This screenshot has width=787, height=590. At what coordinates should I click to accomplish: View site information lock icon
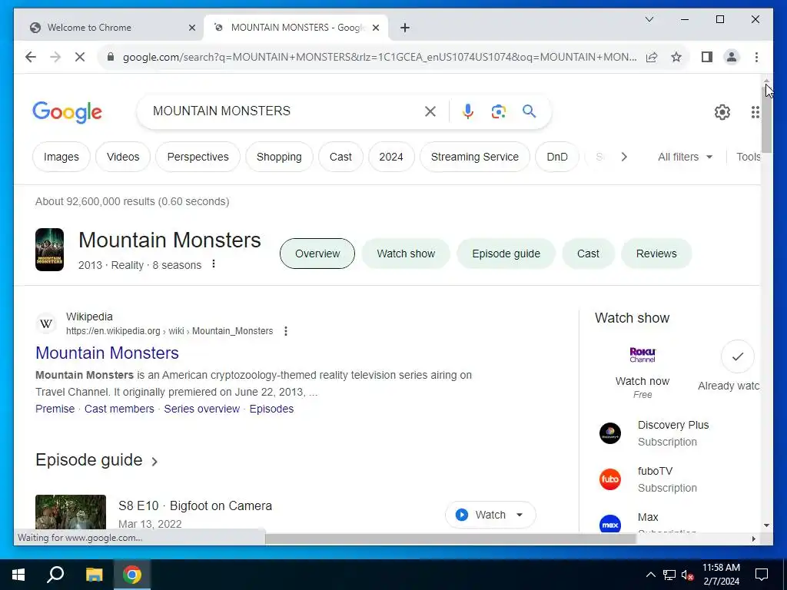tap(111, 57)
